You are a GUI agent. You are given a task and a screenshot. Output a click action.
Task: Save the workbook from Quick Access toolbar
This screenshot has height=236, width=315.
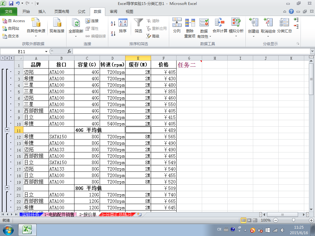tap(11, 3)
